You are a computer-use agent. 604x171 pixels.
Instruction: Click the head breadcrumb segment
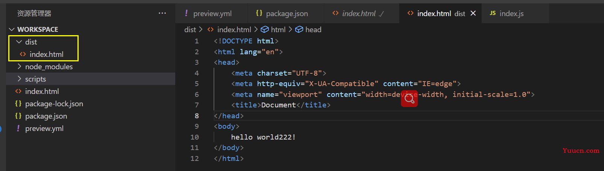(313, 30)
